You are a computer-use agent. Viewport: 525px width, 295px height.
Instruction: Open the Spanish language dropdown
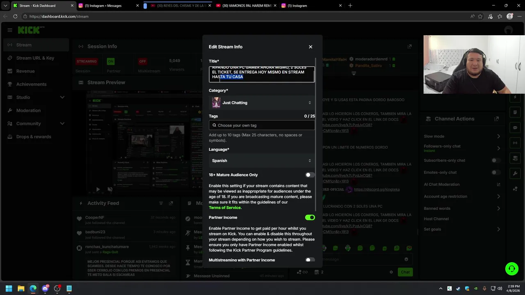(262, 161)
